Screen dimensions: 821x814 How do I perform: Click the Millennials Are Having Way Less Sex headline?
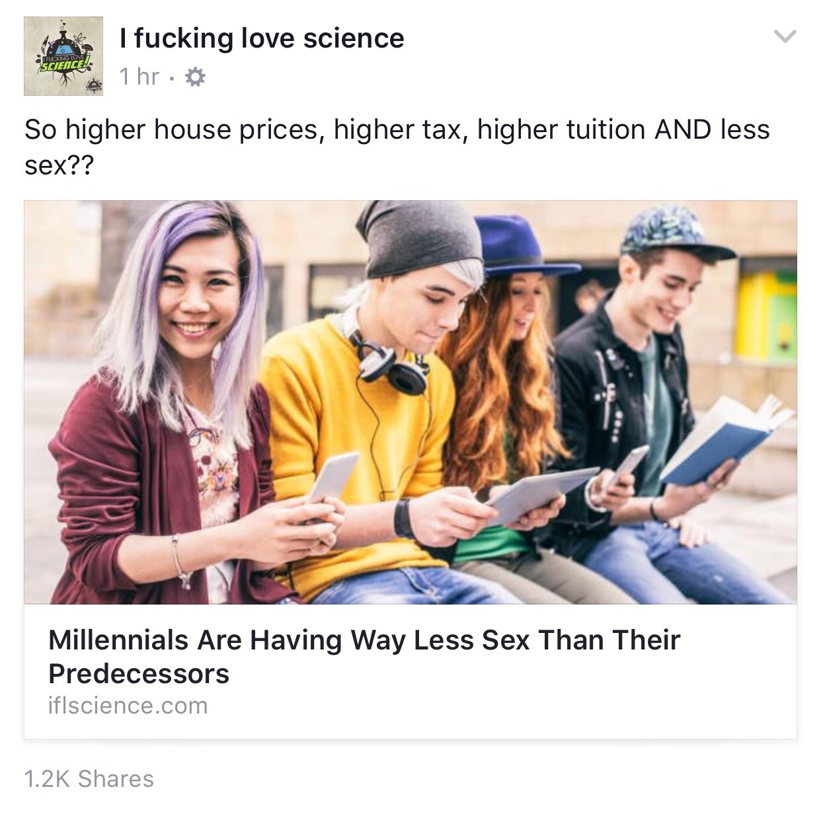pos(364,656)
